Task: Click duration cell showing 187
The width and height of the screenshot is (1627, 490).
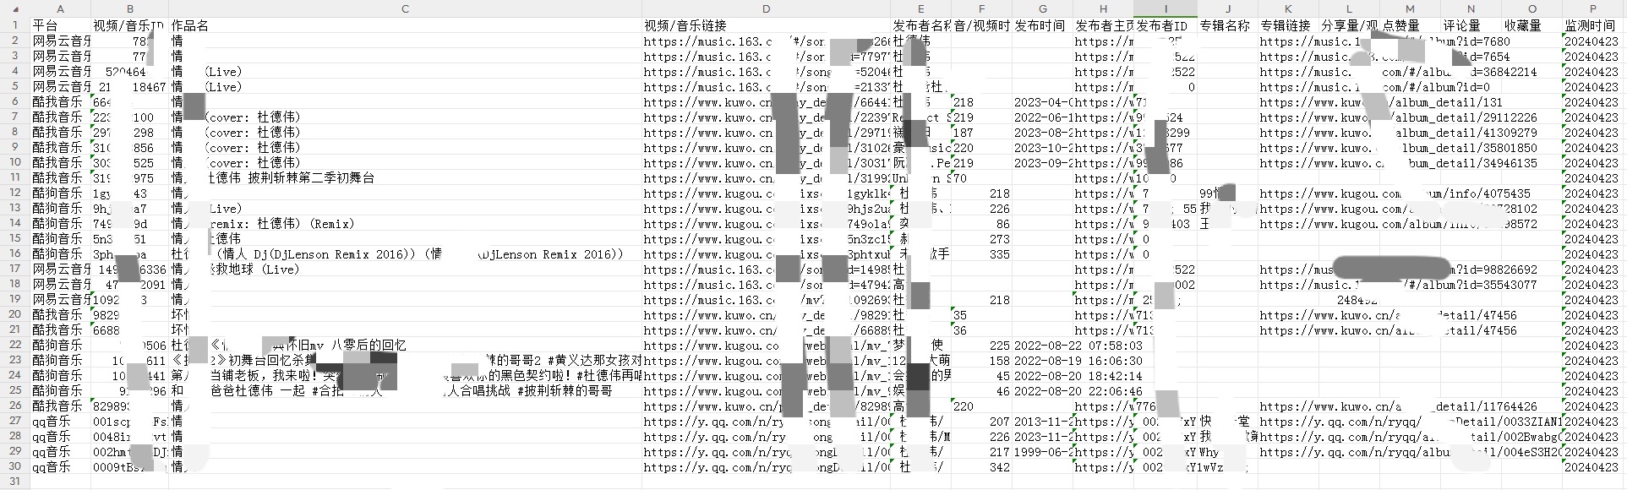Action: pyautogui.click(x=980, y=132)
